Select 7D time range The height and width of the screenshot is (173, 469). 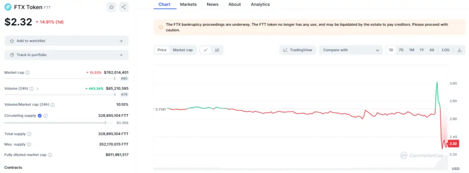(401, 50)
